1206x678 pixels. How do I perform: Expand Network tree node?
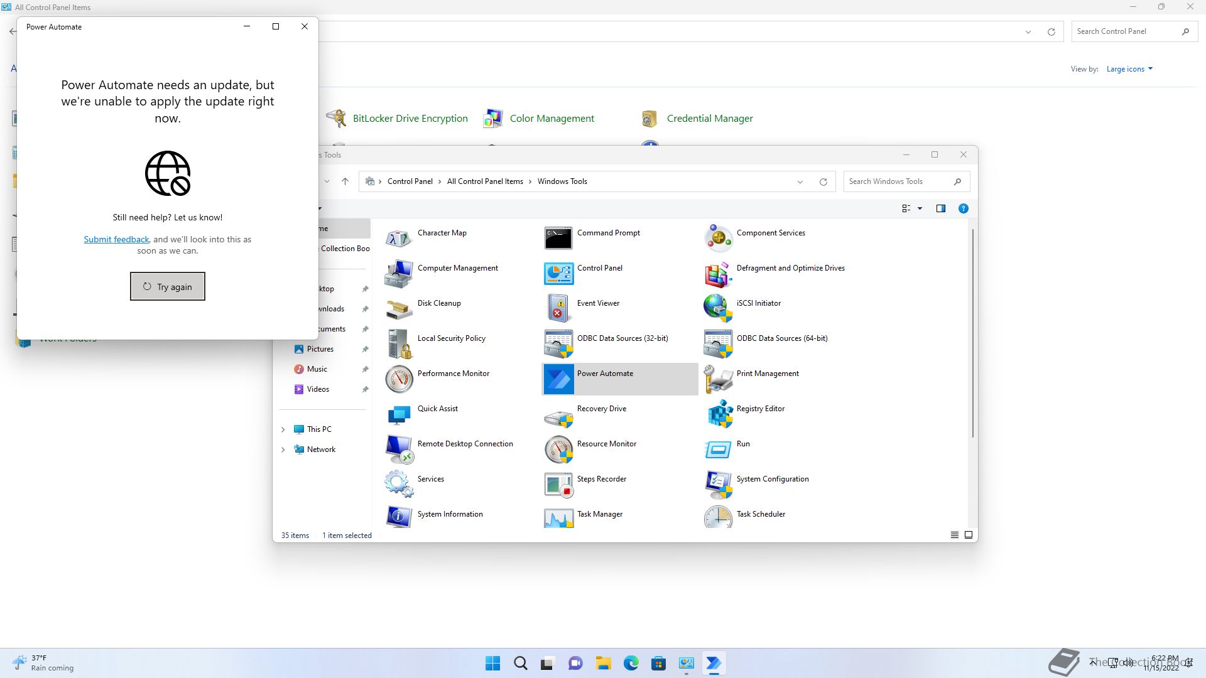pyautogui.click(x=283, y=449)
